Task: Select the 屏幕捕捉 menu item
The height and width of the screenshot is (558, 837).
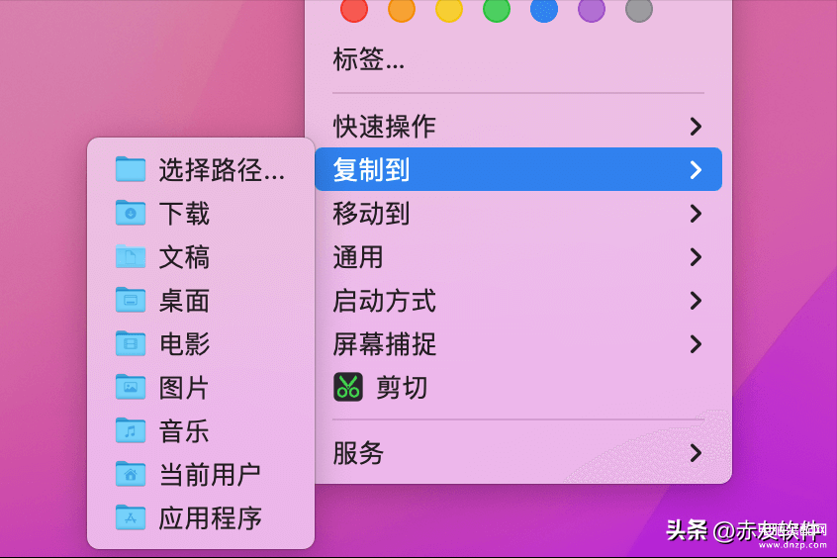Action: 518,344
